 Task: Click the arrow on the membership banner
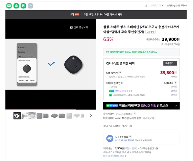click(x=176, y=106)
